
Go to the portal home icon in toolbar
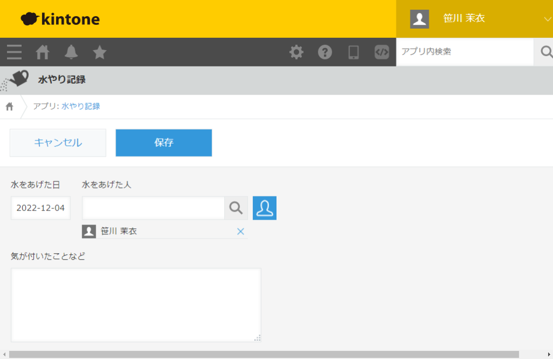click(43, 52)
